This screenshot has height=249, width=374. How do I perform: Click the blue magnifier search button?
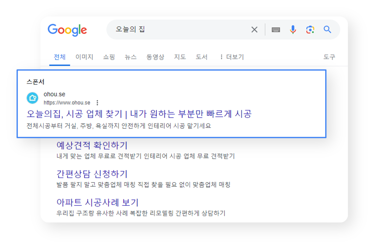click(327, 30)
